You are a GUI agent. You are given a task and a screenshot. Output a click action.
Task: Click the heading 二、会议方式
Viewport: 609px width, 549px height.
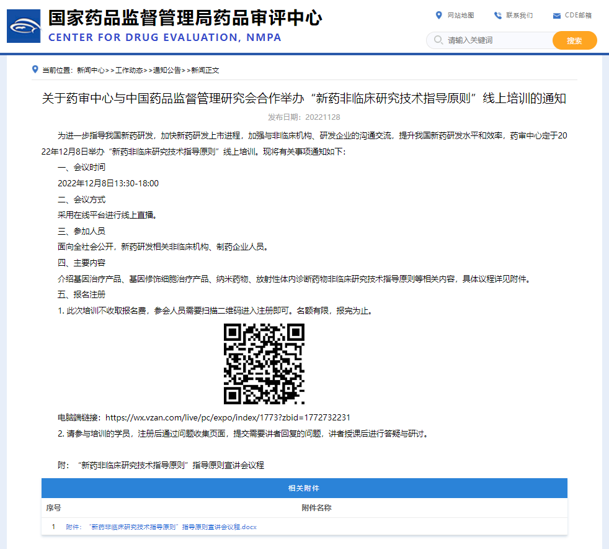pyautogui.click(x=82, y=199)
